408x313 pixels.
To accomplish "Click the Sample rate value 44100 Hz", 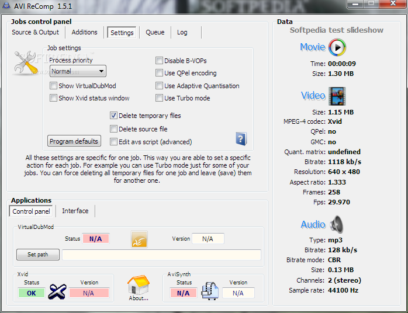I will [x=343, y=290].
